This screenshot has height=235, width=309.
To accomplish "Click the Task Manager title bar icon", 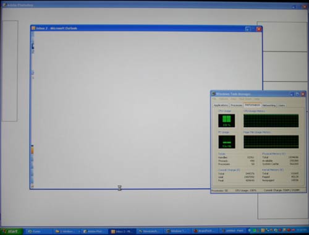I will coord(213,94).
